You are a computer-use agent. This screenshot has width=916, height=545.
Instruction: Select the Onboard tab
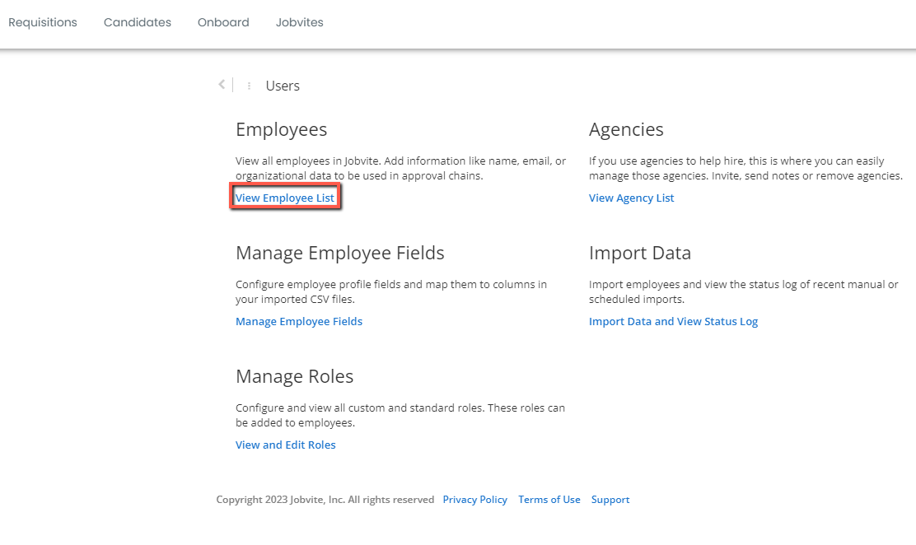223,22
